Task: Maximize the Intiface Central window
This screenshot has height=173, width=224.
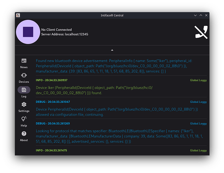Action: 201,15
